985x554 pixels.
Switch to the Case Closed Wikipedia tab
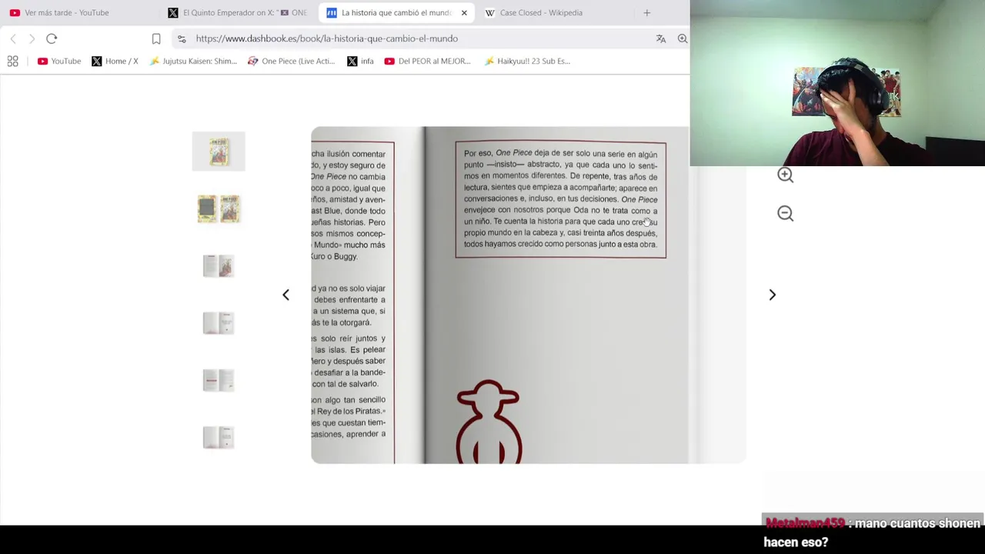[x=541, y=12]
